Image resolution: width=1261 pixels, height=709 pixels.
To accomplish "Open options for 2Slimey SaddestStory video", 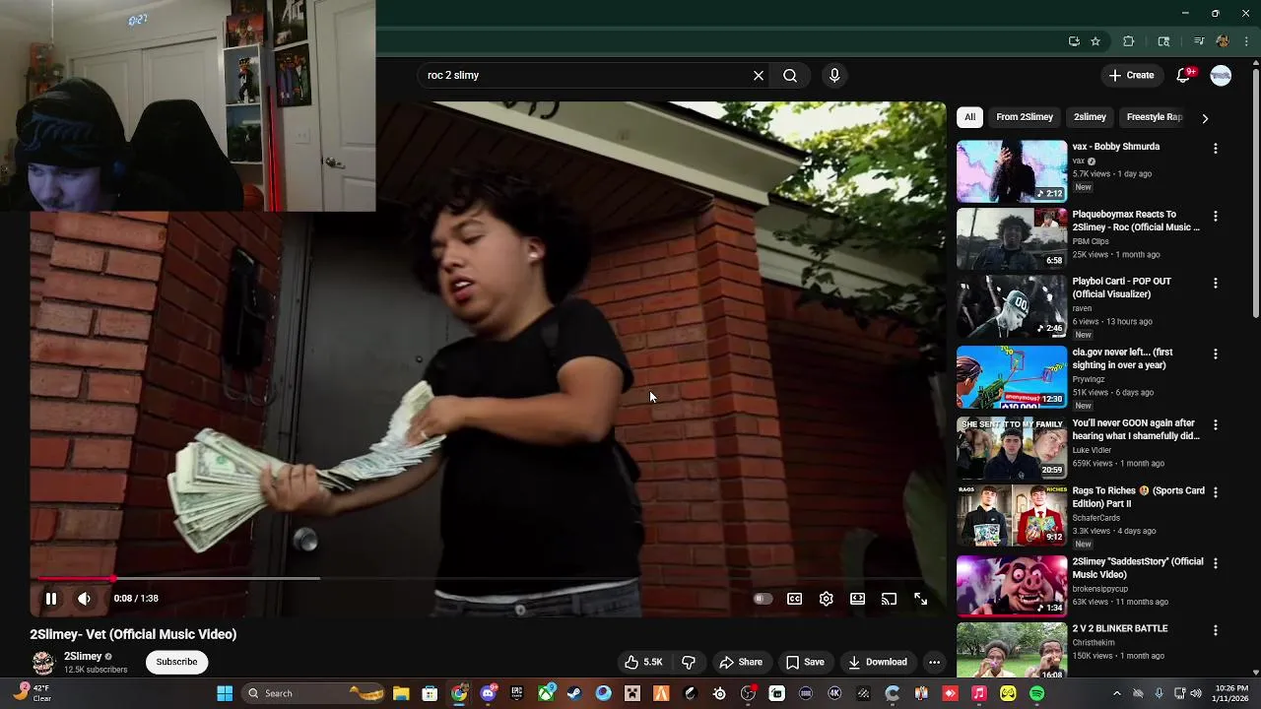I will click(x=1215, y=563).
